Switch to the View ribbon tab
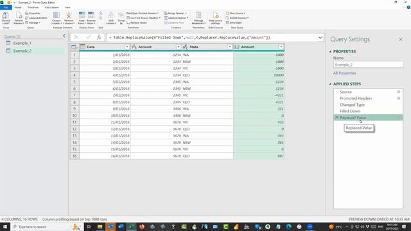 click(67, 7)
